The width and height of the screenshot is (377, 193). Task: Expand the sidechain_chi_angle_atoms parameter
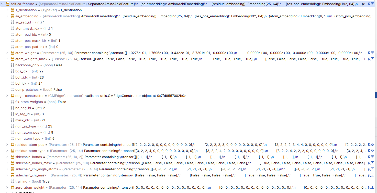7,169
